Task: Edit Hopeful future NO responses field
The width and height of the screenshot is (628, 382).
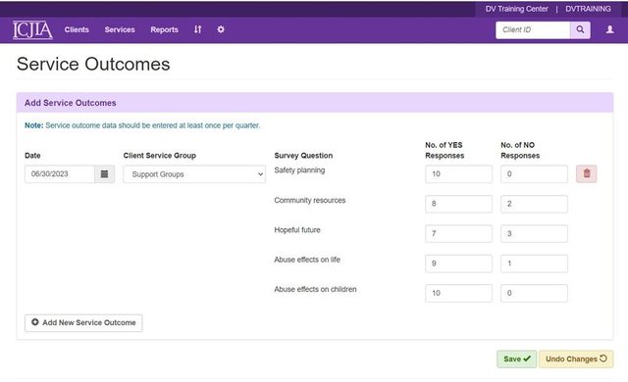Action: coord(534,234)
